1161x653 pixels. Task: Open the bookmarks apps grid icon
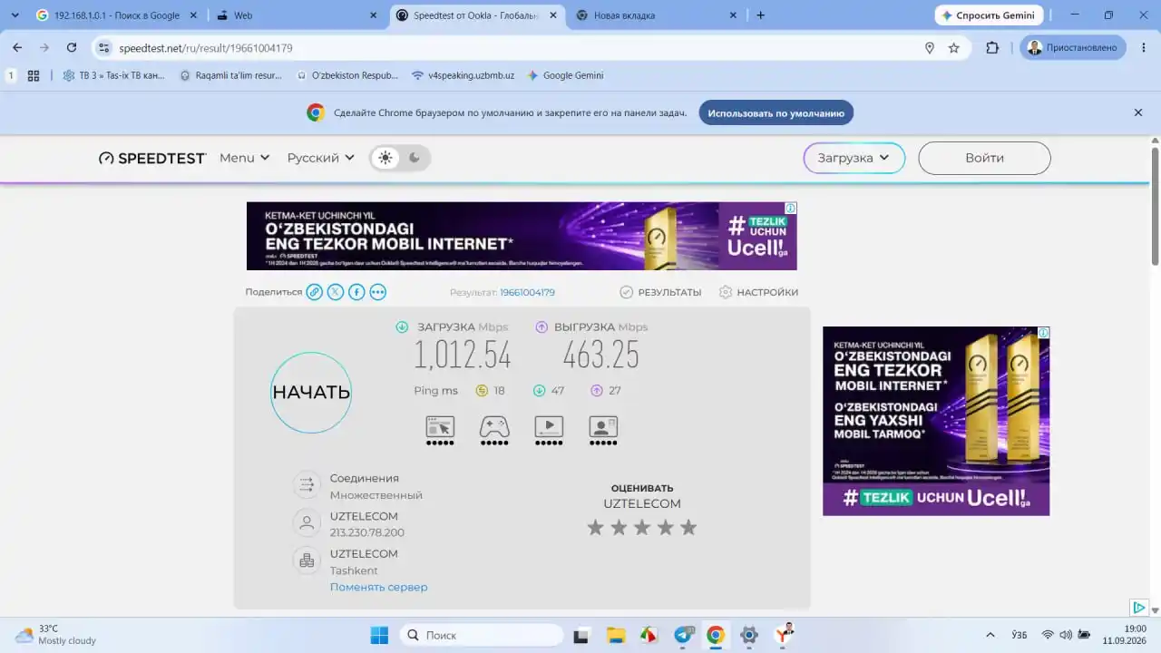pyautogui.click(x=34, y=75)
